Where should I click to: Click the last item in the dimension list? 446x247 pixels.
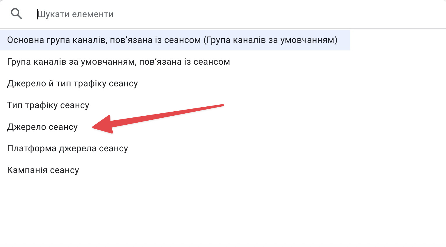(x=43, y=170)
